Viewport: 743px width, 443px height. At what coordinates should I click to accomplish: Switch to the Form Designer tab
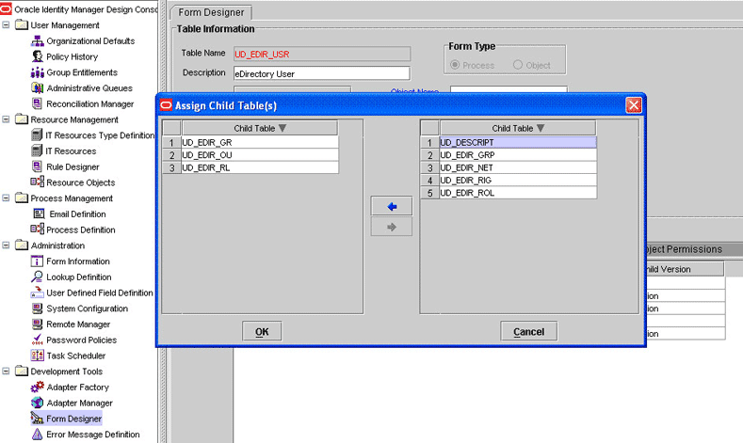pos(211,13)
